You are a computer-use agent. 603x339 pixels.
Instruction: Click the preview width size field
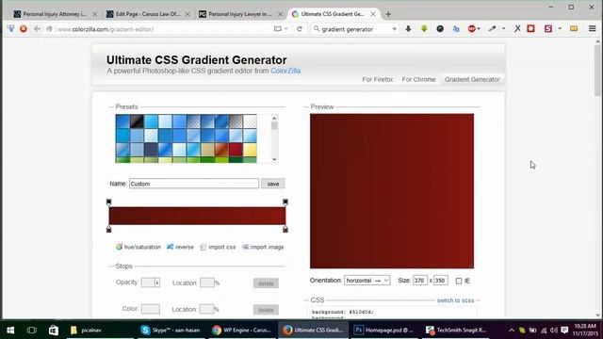[420, 281]
